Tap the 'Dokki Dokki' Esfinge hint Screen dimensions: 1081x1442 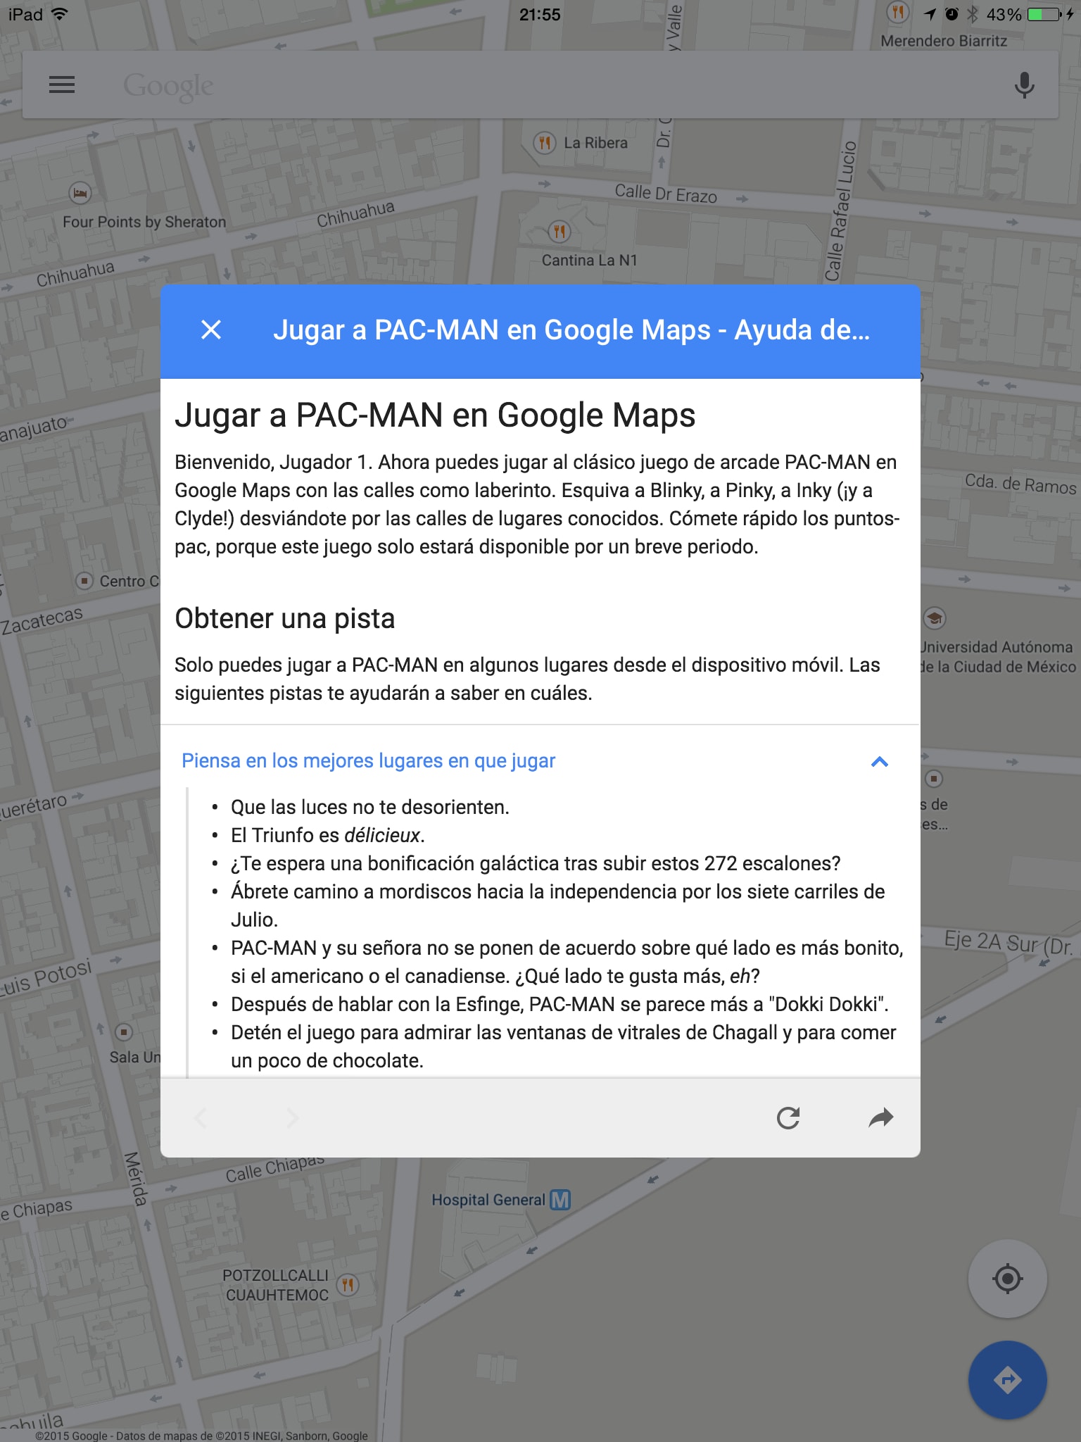pyautogui.click(x=560, y=1004)
